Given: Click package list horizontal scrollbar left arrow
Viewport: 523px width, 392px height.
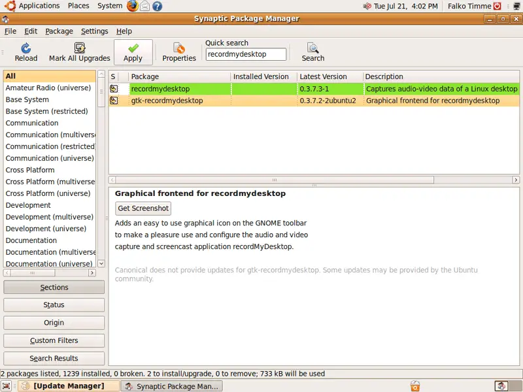Looking at the screenshot, I should click(x=112, y=180).
